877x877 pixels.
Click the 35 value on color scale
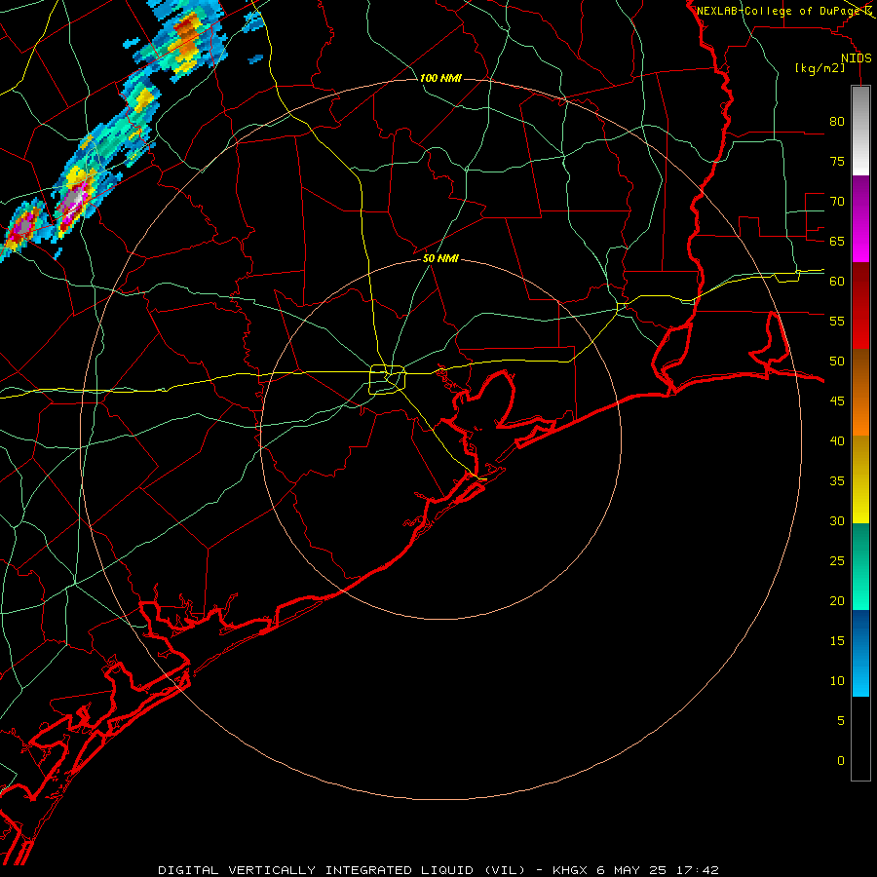coord(837,481)
